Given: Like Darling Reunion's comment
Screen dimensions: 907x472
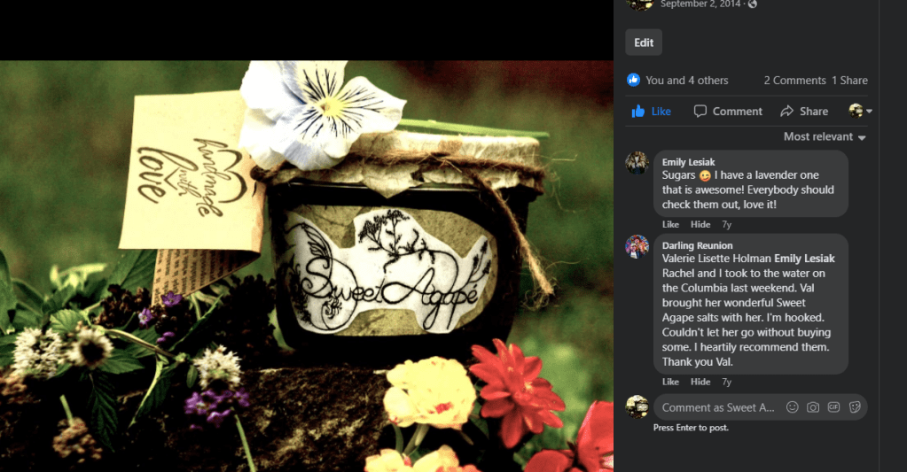Looking at the screenshot, I should (x=670, y=382).
